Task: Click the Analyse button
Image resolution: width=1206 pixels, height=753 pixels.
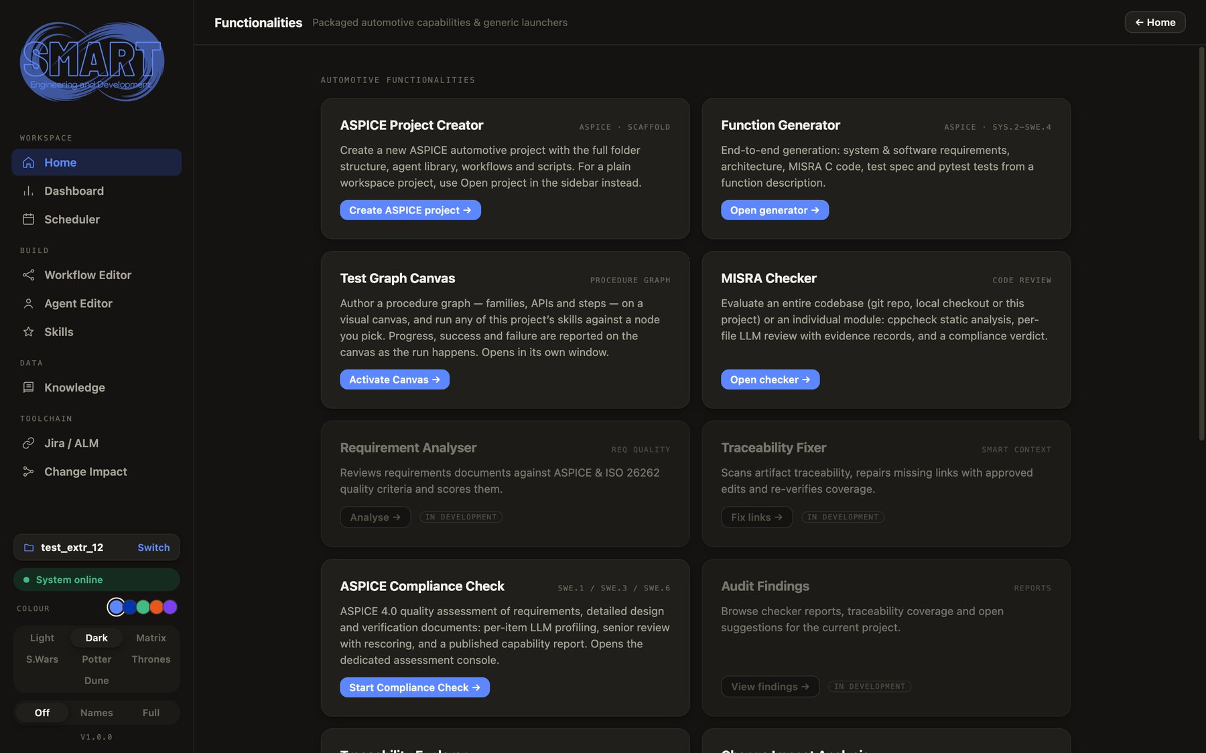Action: coord(375,517)
